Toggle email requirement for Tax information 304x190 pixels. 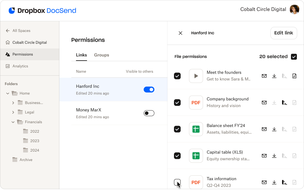tap(264, 183)
